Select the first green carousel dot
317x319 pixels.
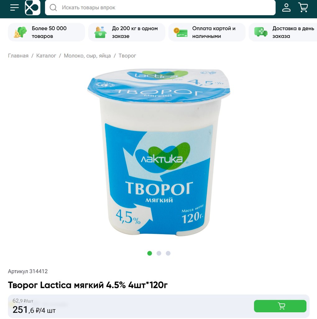coord(149,253)
